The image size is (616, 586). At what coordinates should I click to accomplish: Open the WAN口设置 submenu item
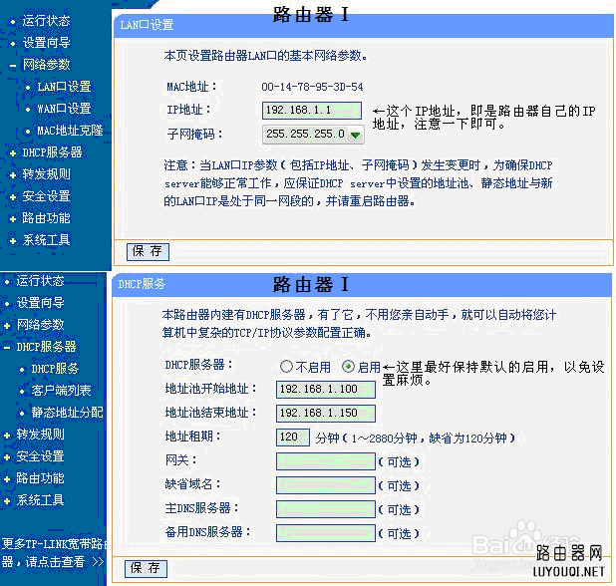(64, 109)
